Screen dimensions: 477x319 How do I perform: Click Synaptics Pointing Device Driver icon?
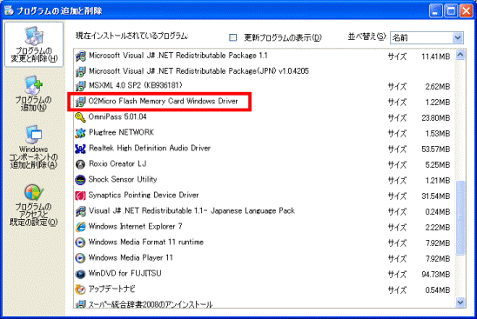(80, 196)
